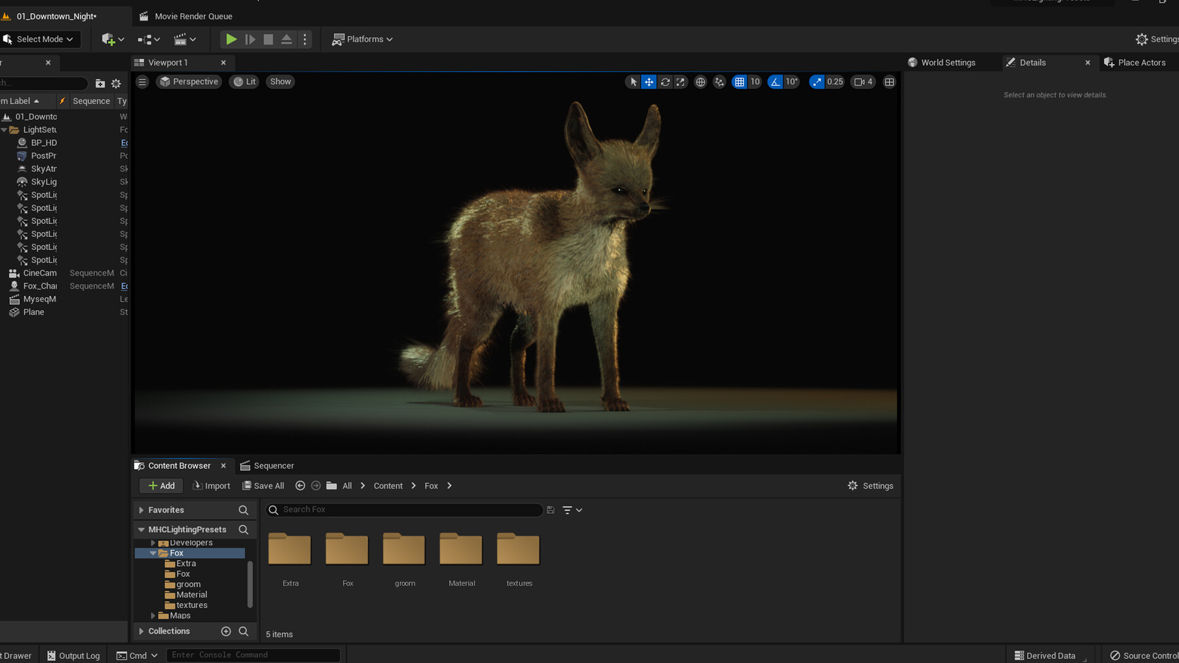Viewport: 1179px width, 663px height.
Task: Collapse the Fox folder in source tree
Action: (153, 552)
